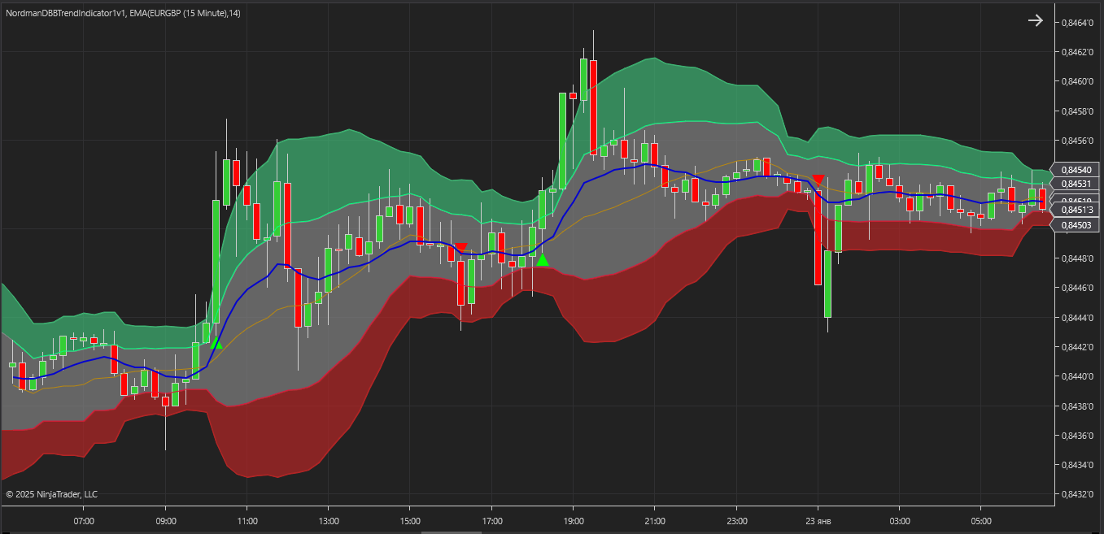Click the 0,8446'0 label on price axis
Image resolution: width=1104 pixels, height=534 pixels.
[x=1079, y=288]
